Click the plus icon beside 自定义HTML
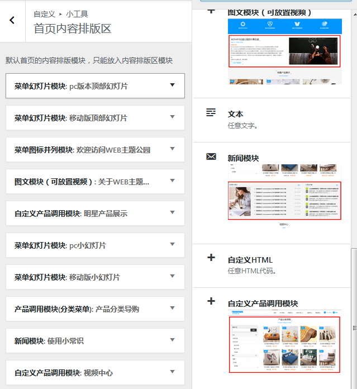Image resolution: width=357 pixels, height=389 pixels. [211, 258]
